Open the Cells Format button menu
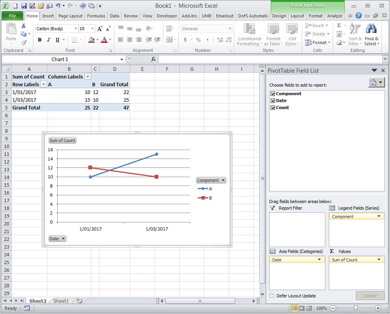The height and width of the screenshot is (314, 390). click(318, 43)
